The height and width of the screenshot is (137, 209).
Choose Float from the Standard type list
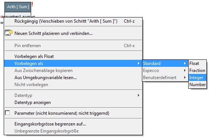(198, 63)
